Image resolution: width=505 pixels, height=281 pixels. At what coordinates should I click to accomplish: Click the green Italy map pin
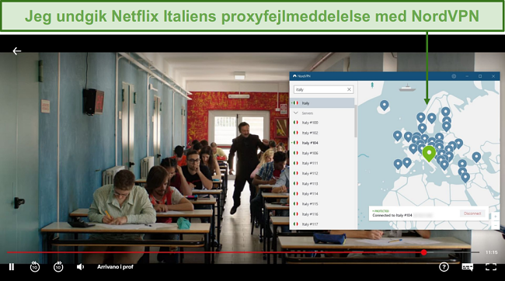tap(429, 153)
